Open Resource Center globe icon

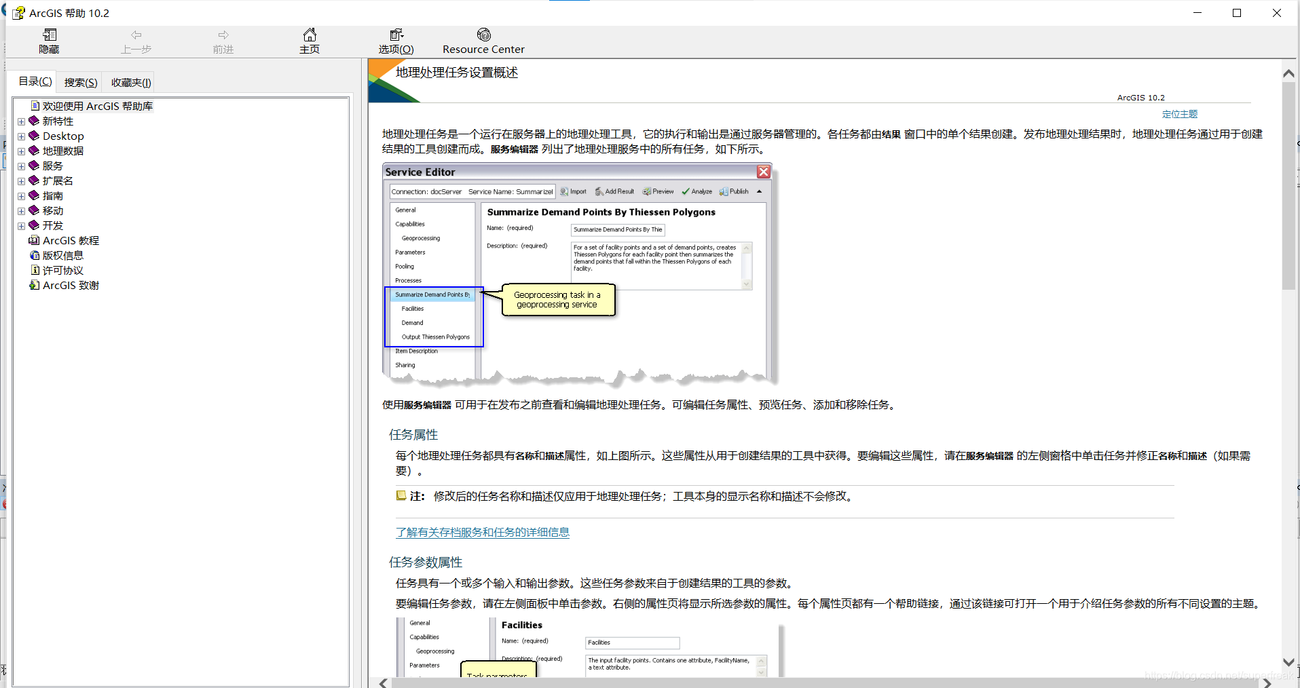click(x=484, y=35)
